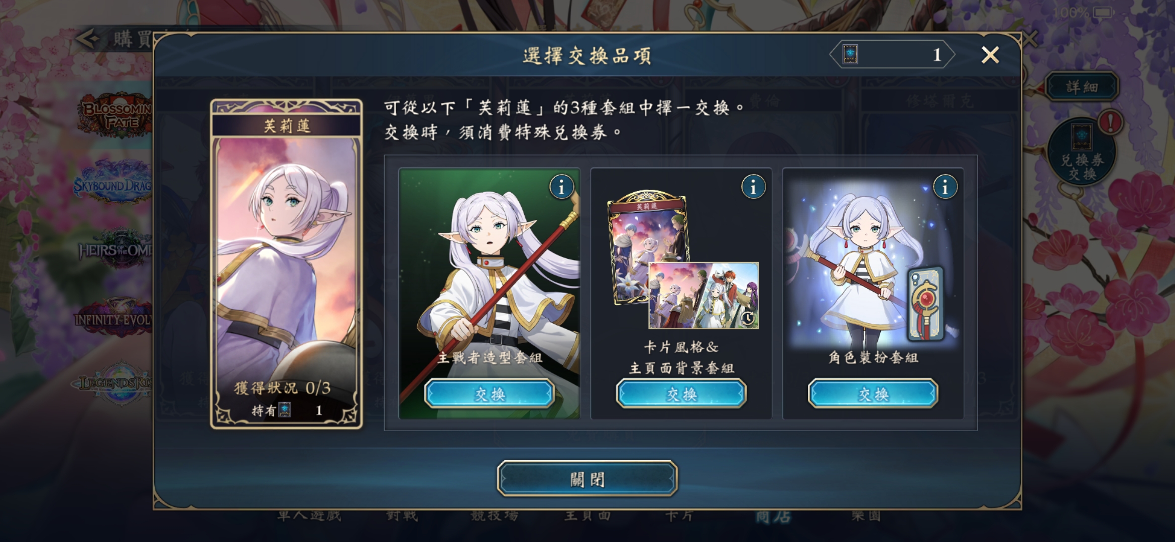The image size is (1175, 542).
Task: Exchange the 角色裝扮套組 set
Action: click(x=873, y=394)
